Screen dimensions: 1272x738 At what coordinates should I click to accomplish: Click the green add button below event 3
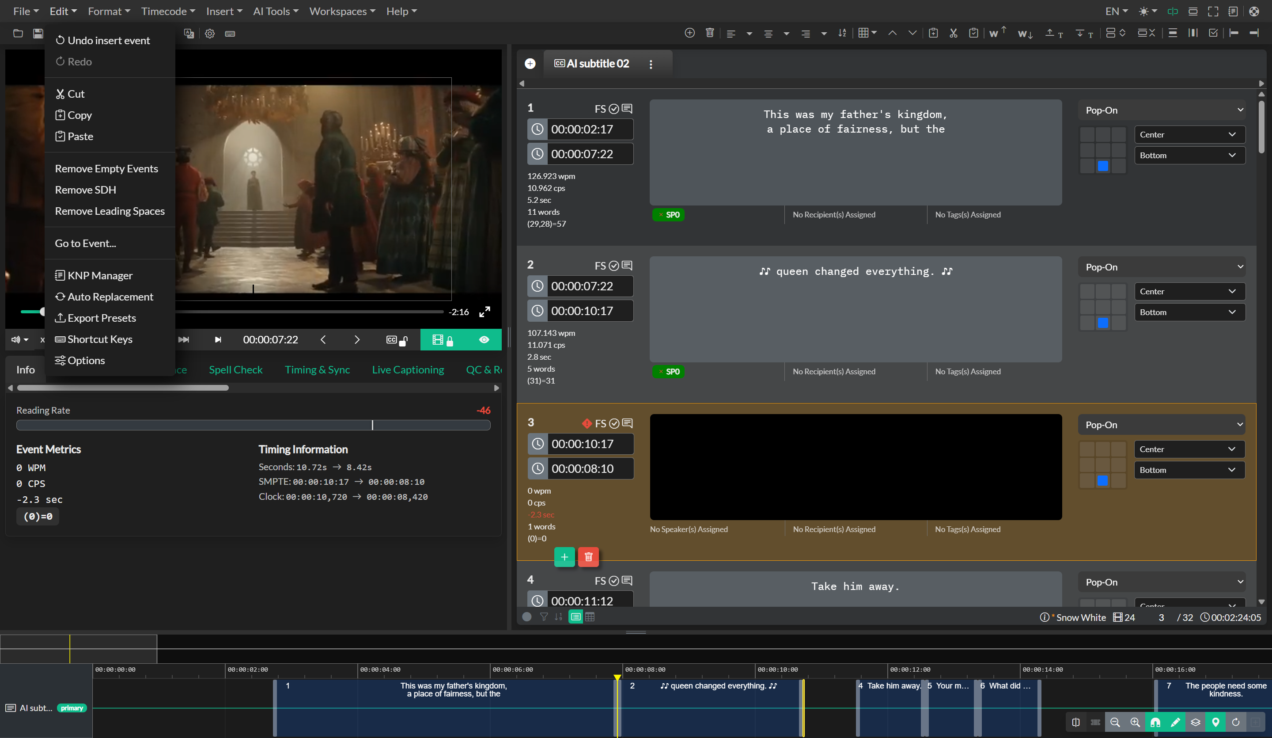(x=564, y=557)
